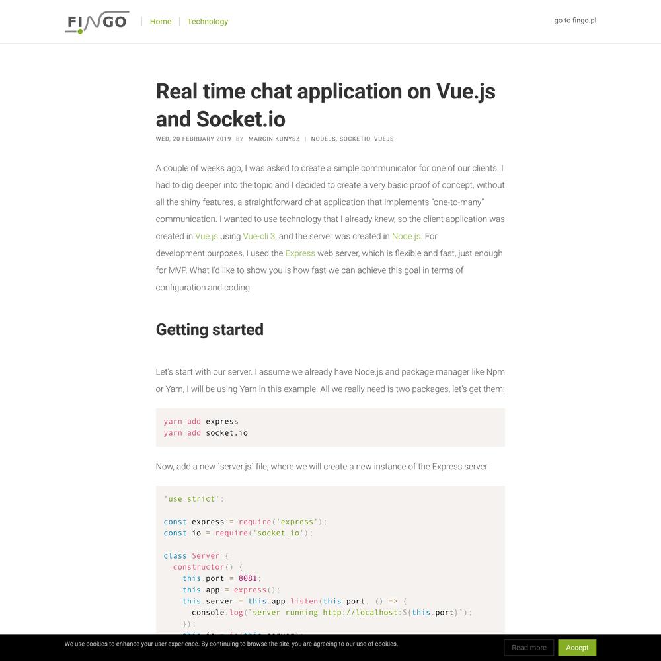Click the FINGO logo
This screenshot has height=661, width=661.
97,22
